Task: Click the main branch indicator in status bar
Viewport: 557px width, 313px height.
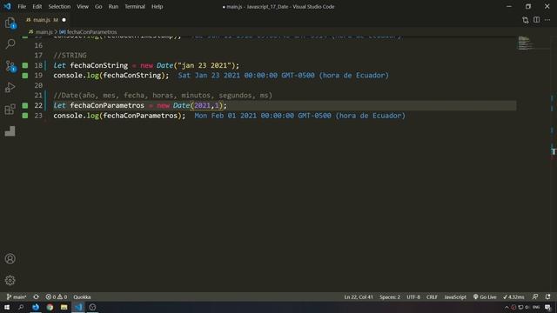Action: pos(17,297)
